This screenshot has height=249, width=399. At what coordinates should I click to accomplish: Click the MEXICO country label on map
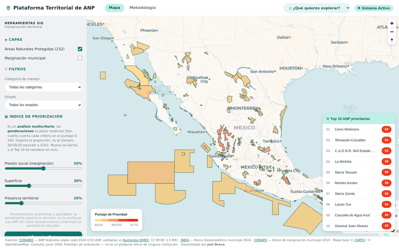(244, 127)
